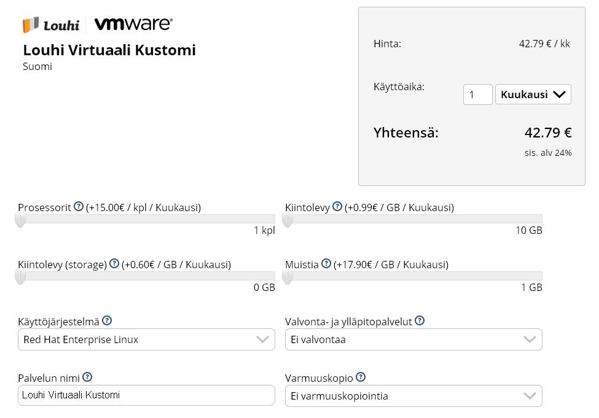Click the Käyttöaika quantity field
This screenshot has width=599, height=418.
[477, 95]
